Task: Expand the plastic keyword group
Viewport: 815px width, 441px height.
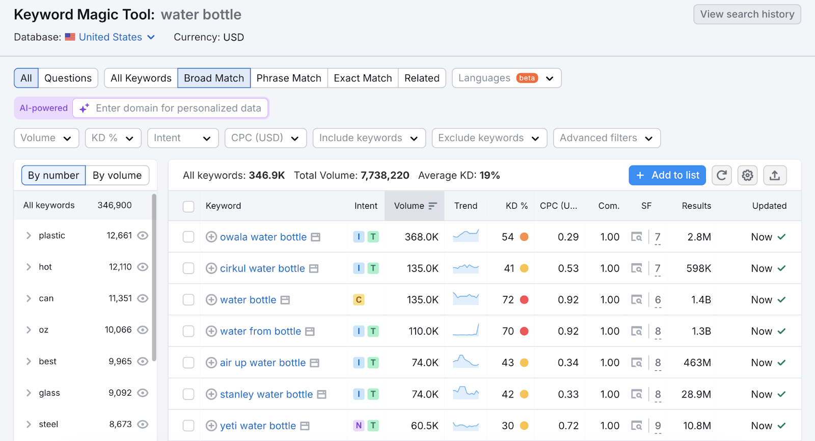Action: click(x=29, y=235)
